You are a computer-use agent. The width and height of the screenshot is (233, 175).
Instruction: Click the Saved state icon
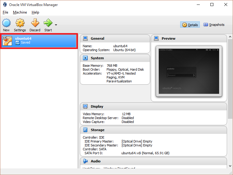tap(18, 43)
